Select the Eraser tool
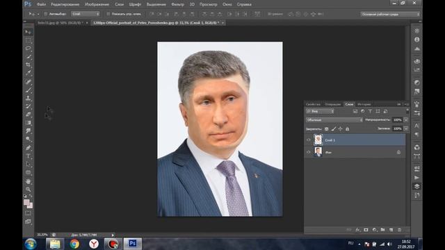The image size is (445, 250). pos(28,115)
